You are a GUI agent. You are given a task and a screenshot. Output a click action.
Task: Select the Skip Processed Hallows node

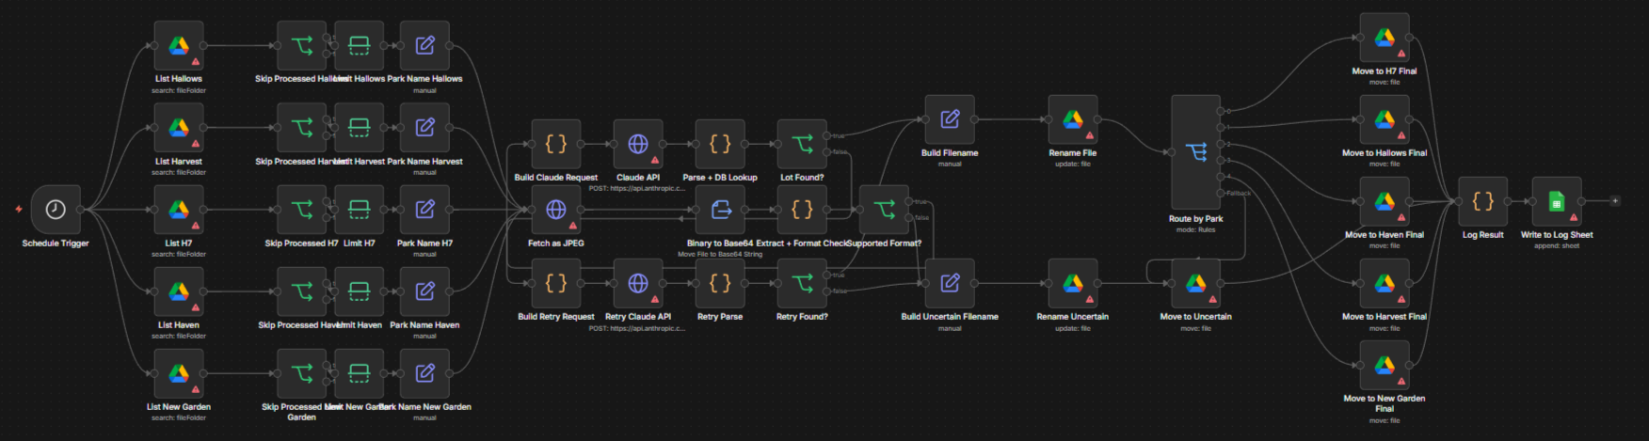click(302, 45)
